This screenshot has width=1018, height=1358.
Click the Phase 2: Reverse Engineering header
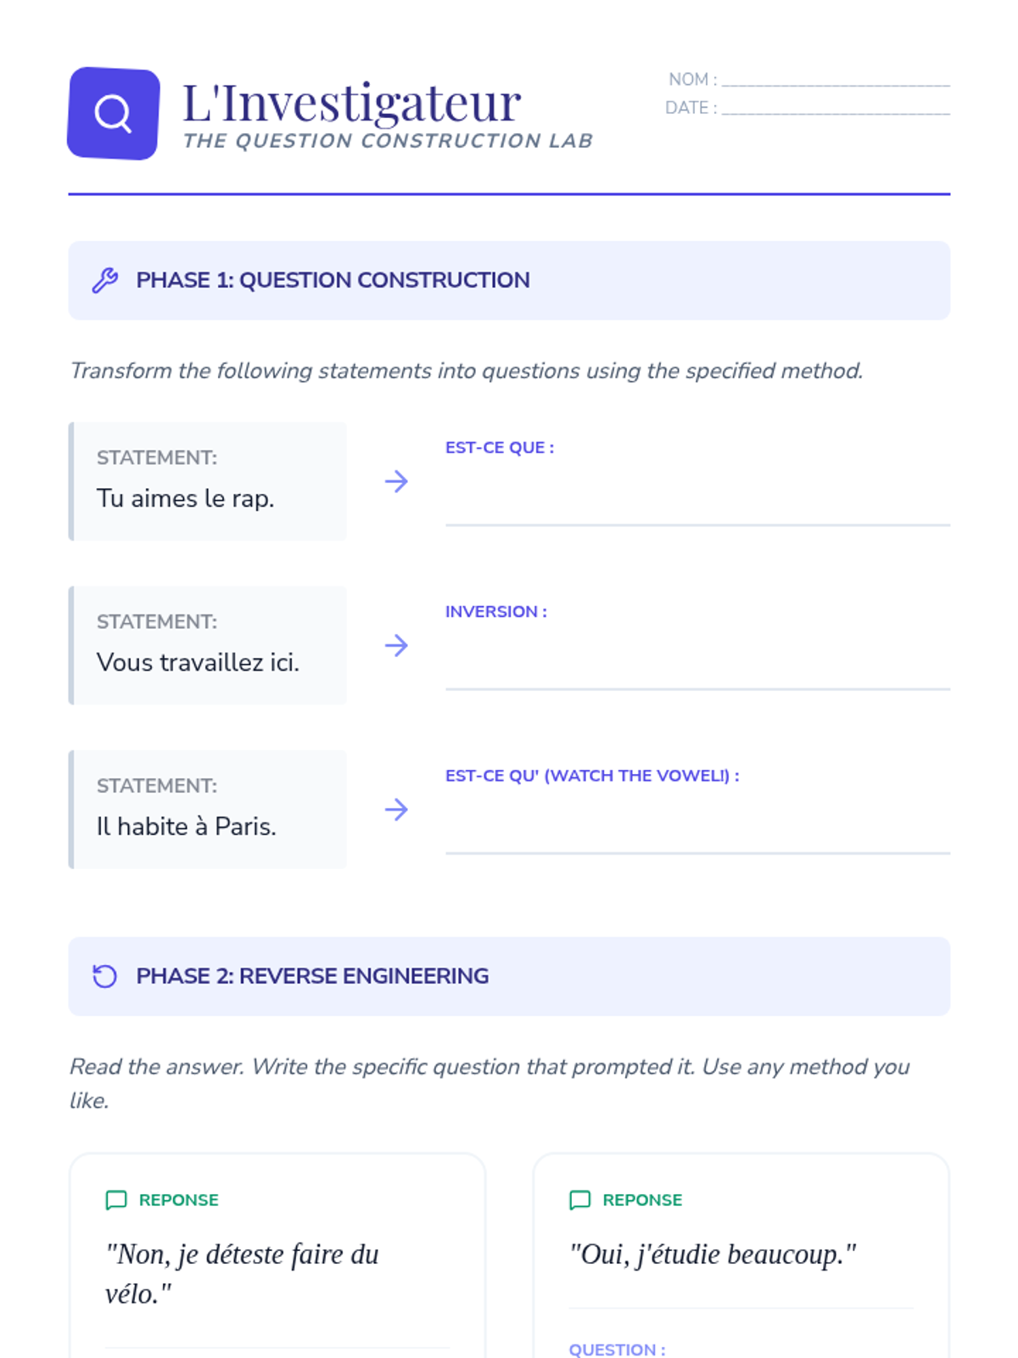[x=312, y=976]
